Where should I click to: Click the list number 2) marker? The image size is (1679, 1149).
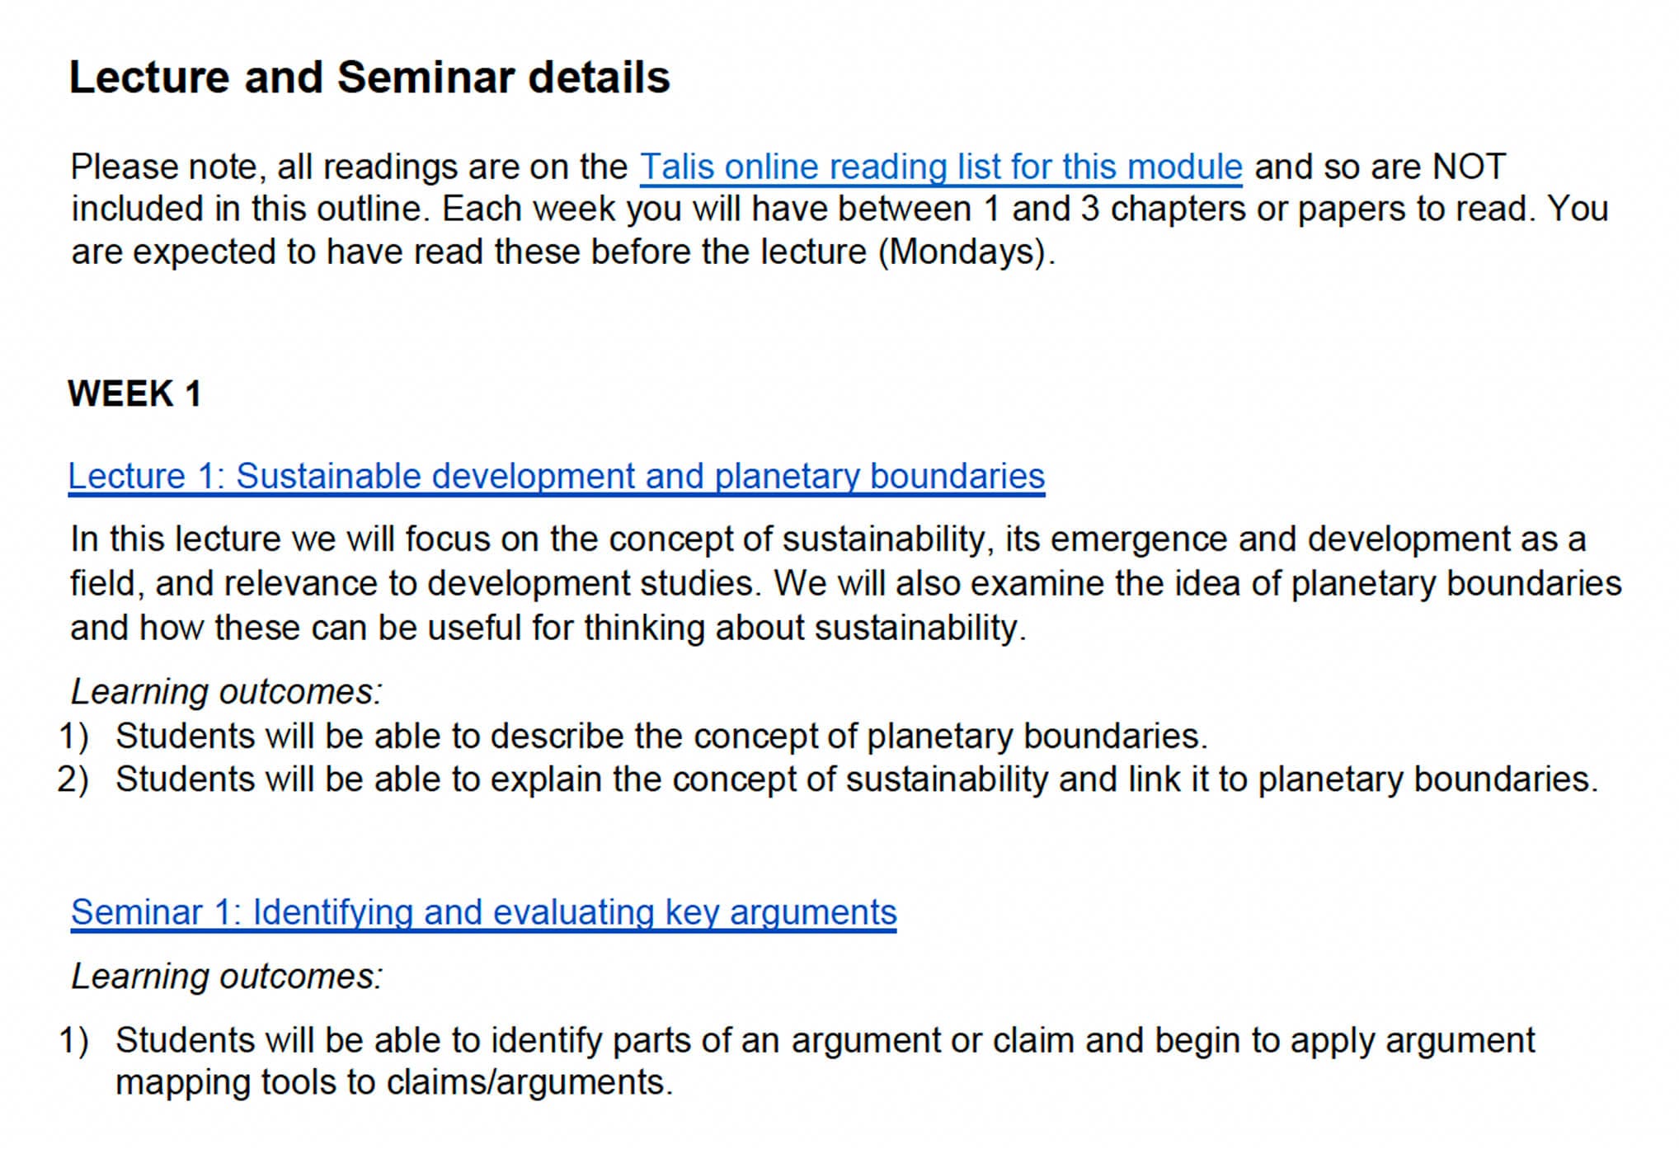(73, 780)
